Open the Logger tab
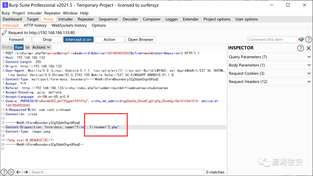313x176 pixels. point(172,19)
